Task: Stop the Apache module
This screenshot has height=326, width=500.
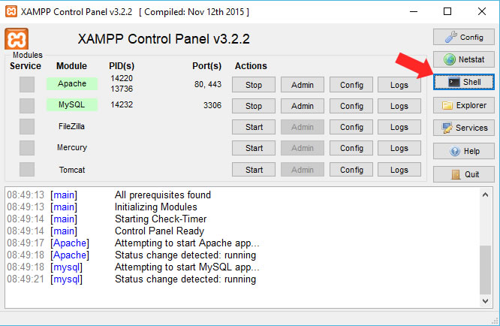Action: (254, 85)
